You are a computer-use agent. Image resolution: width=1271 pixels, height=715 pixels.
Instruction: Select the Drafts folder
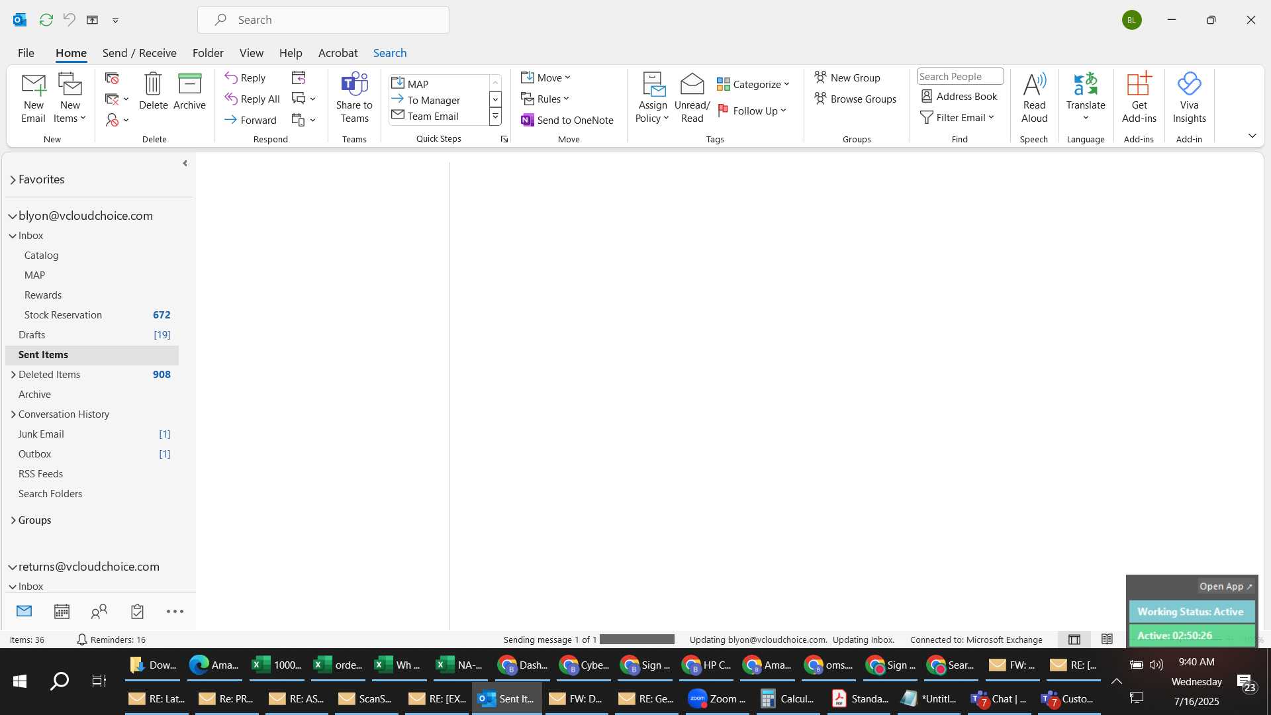[91, 335]
